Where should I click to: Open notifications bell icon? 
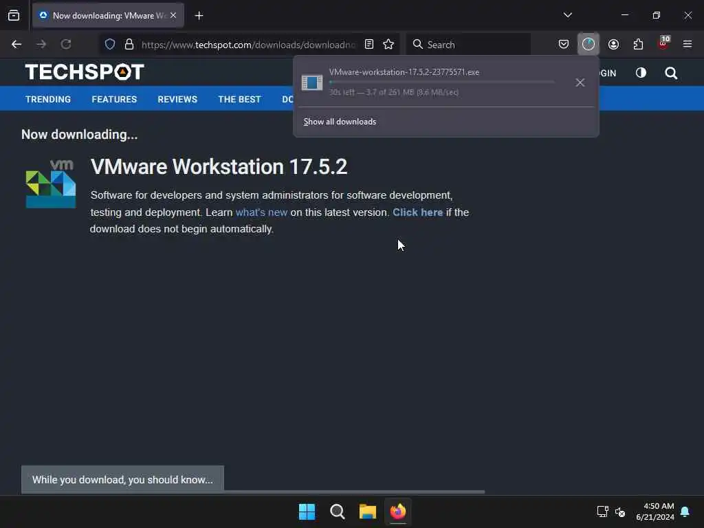click(685, 511)
